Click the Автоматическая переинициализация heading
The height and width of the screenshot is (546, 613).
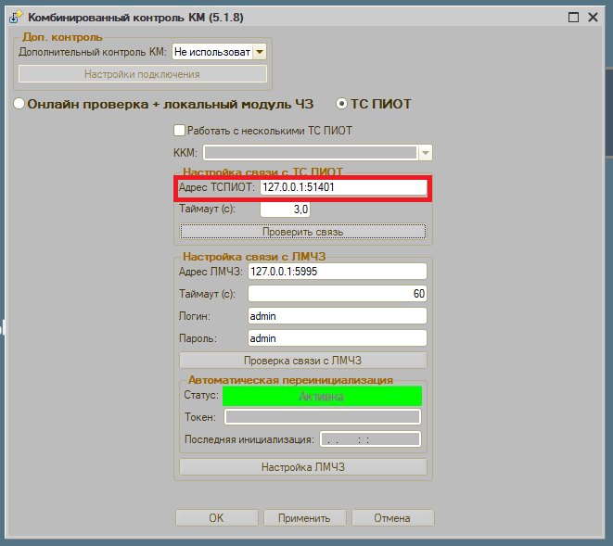coord(290,380)
